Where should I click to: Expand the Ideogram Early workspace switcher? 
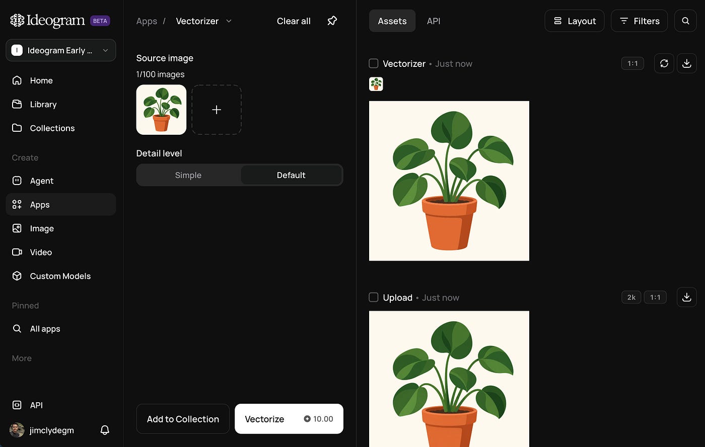pos(61,50)
